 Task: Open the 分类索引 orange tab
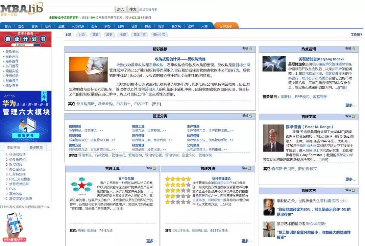[226, 26]
